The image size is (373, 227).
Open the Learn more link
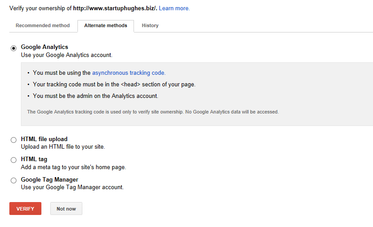pos(174,8)
